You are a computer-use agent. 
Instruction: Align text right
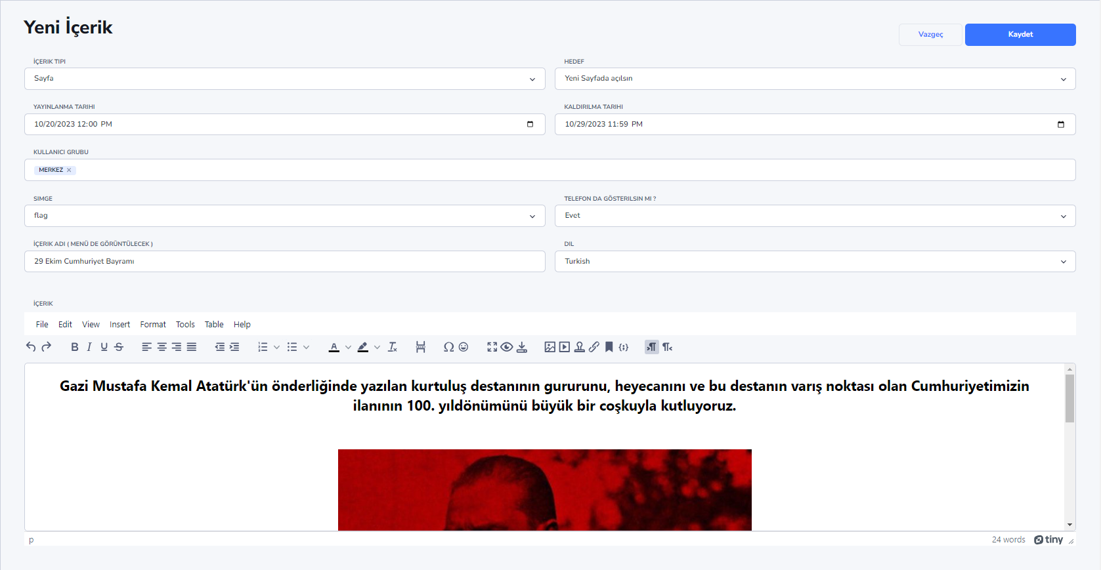pyautogui.click(x=177, y=347)
